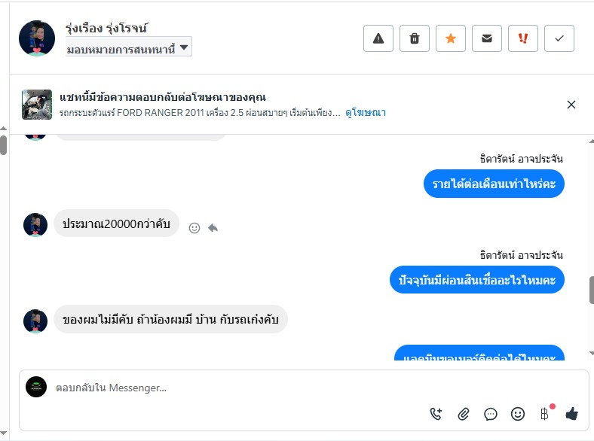Click the ดูโฆษณา link
Image resolution: width=594 pixels, height=441 pixels.
click(x=366, y=112)
